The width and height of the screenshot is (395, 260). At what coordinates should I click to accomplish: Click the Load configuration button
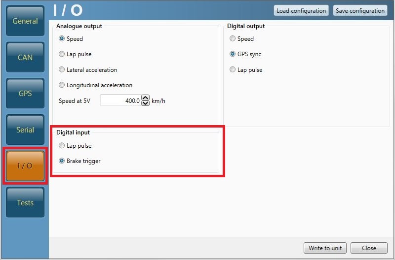click(x=301, y=11)
